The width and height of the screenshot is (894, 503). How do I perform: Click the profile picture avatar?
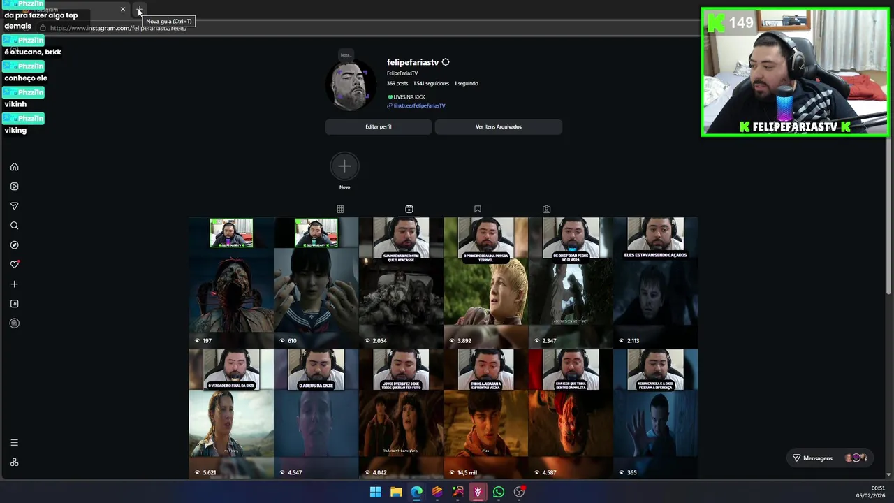(351, 86)
